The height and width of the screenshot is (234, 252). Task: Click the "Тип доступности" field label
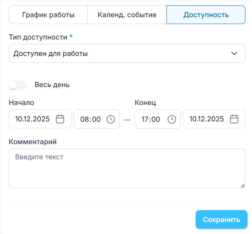38,37
